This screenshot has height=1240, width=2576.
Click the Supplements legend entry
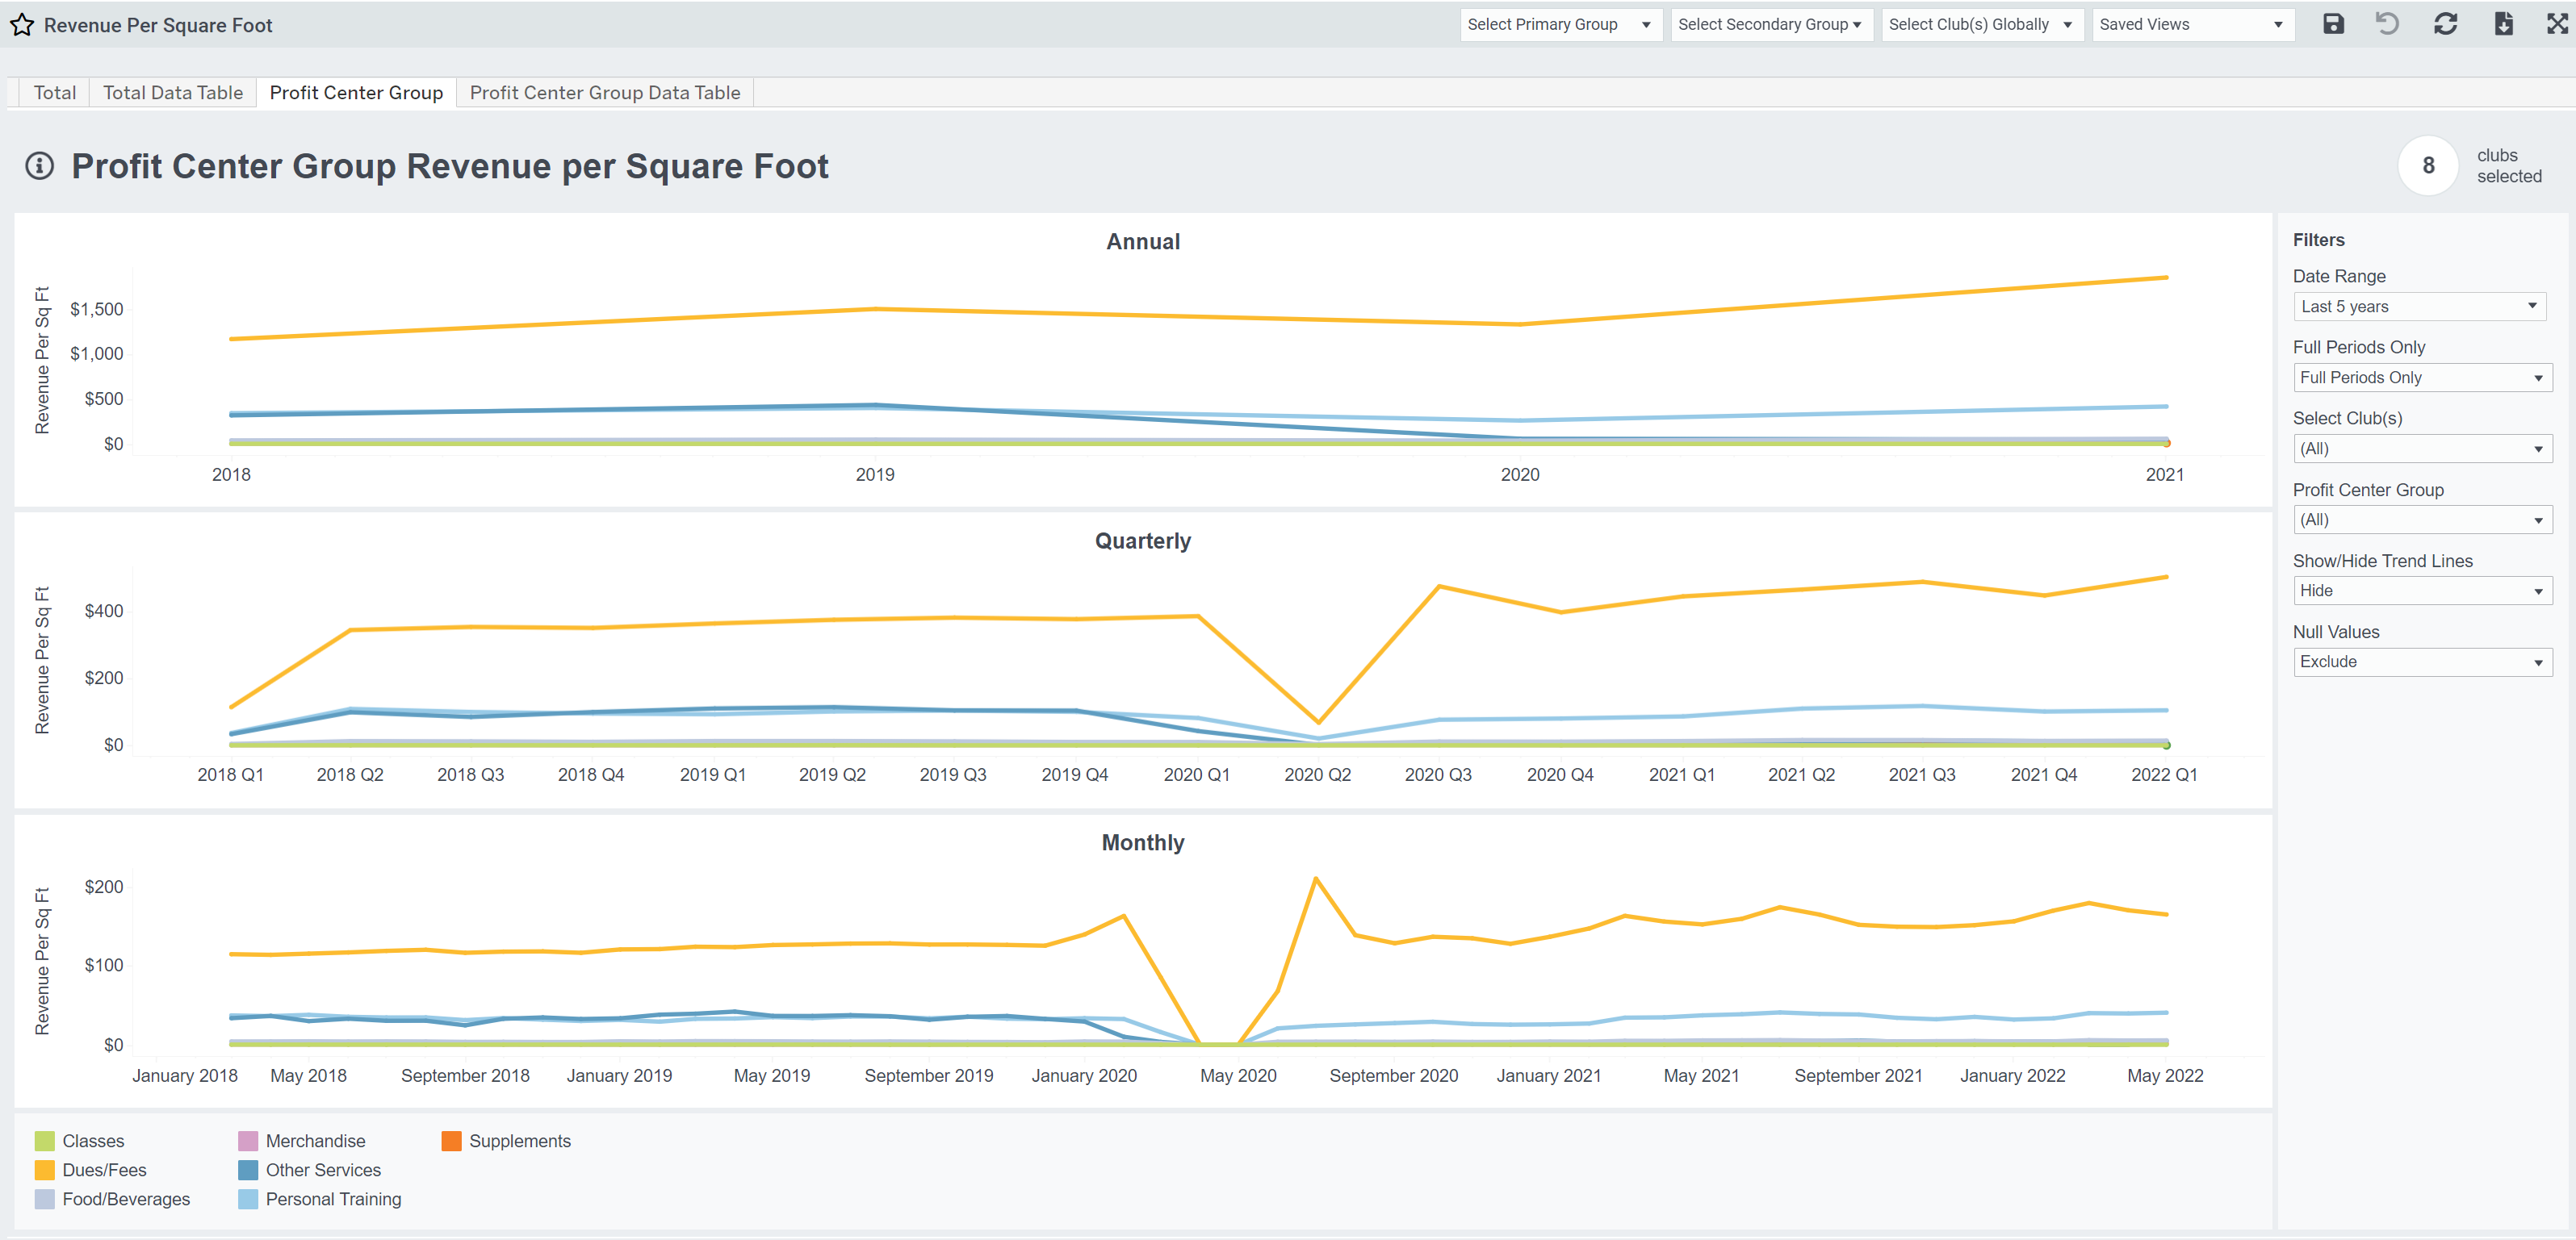coord(519,1141)
